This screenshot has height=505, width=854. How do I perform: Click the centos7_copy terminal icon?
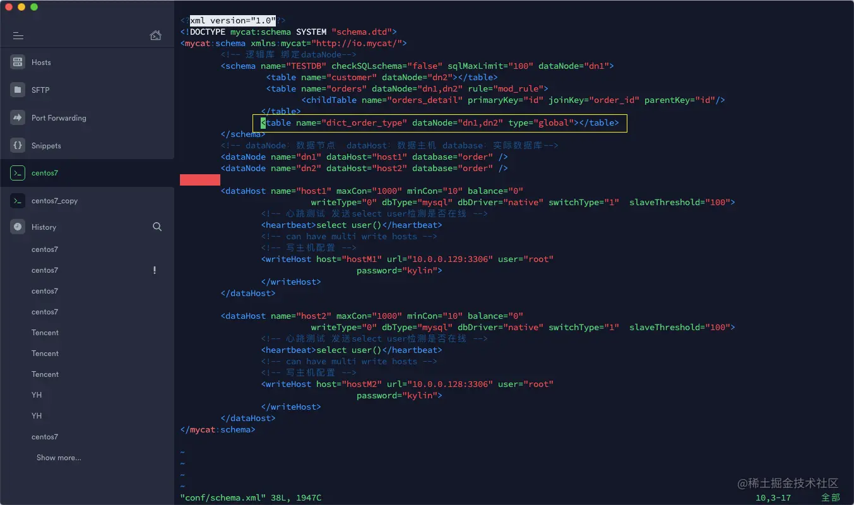pos(18,201)
